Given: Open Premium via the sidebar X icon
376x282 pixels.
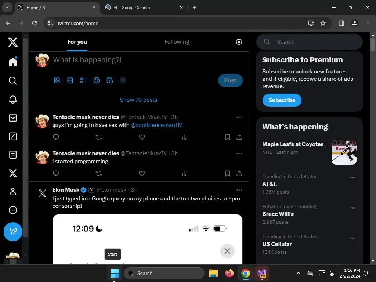Looking at the screenshot, I should (13, 173).
